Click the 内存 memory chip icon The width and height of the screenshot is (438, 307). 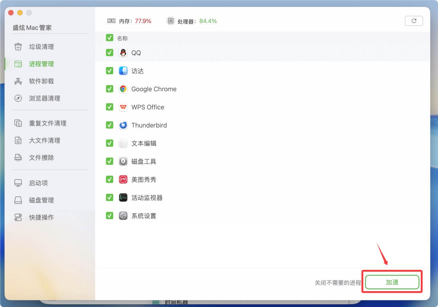111,21
